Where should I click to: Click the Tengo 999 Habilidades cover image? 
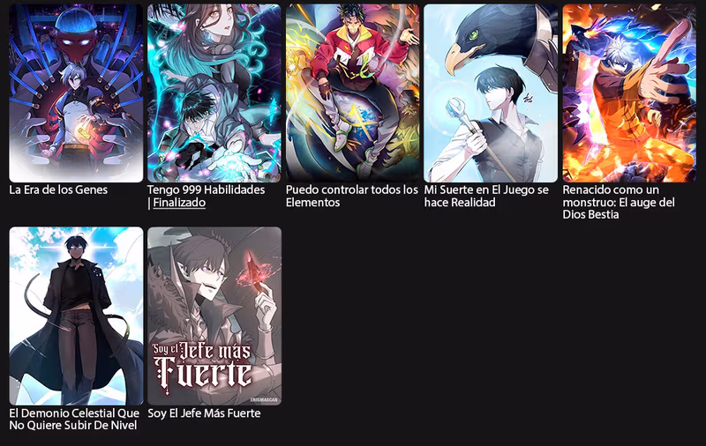tap(214, 93)
